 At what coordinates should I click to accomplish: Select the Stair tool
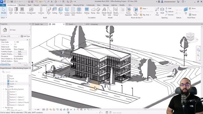point(98,10)
